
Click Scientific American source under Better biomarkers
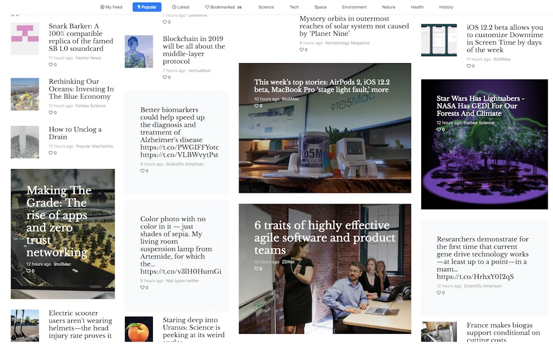tap(185, 164)
